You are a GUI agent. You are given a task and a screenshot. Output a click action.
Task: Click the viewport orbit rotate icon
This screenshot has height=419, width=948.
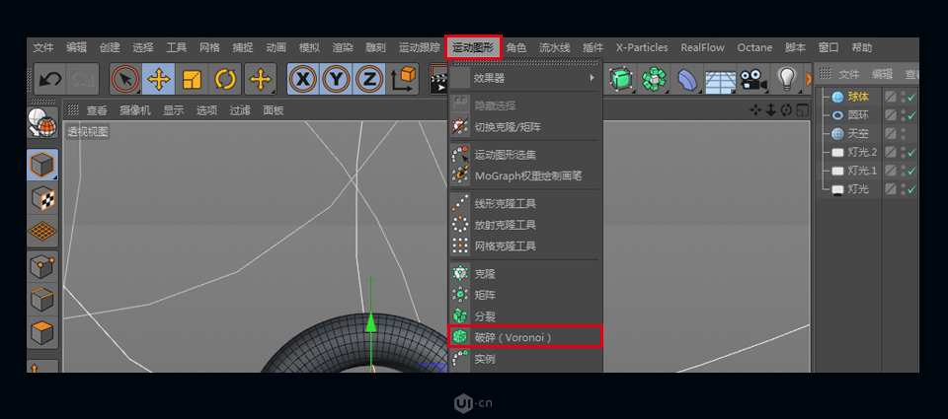[x=787, y=109]
